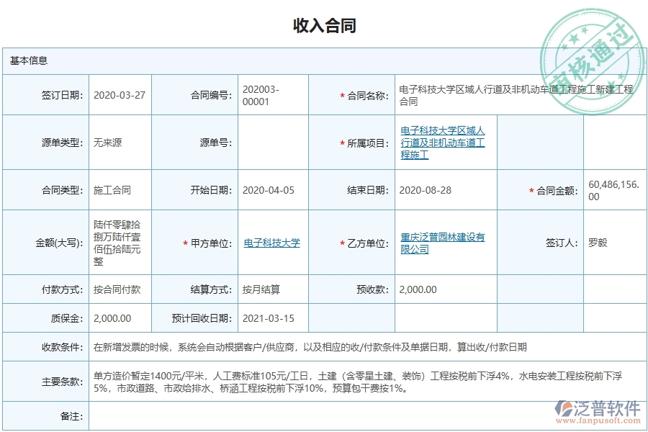This screenshot has height=432, width=648.
Task: Click the empty 源单号 field
Action: click(274, 142)
